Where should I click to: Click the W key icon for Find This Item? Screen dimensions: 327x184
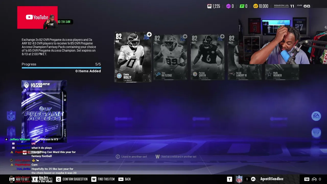pos(94,179)
